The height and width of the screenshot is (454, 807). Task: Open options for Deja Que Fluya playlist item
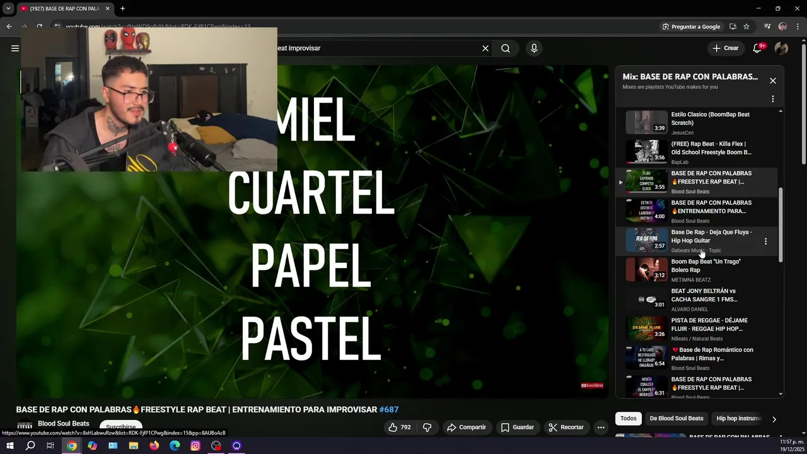click(766, 242)
